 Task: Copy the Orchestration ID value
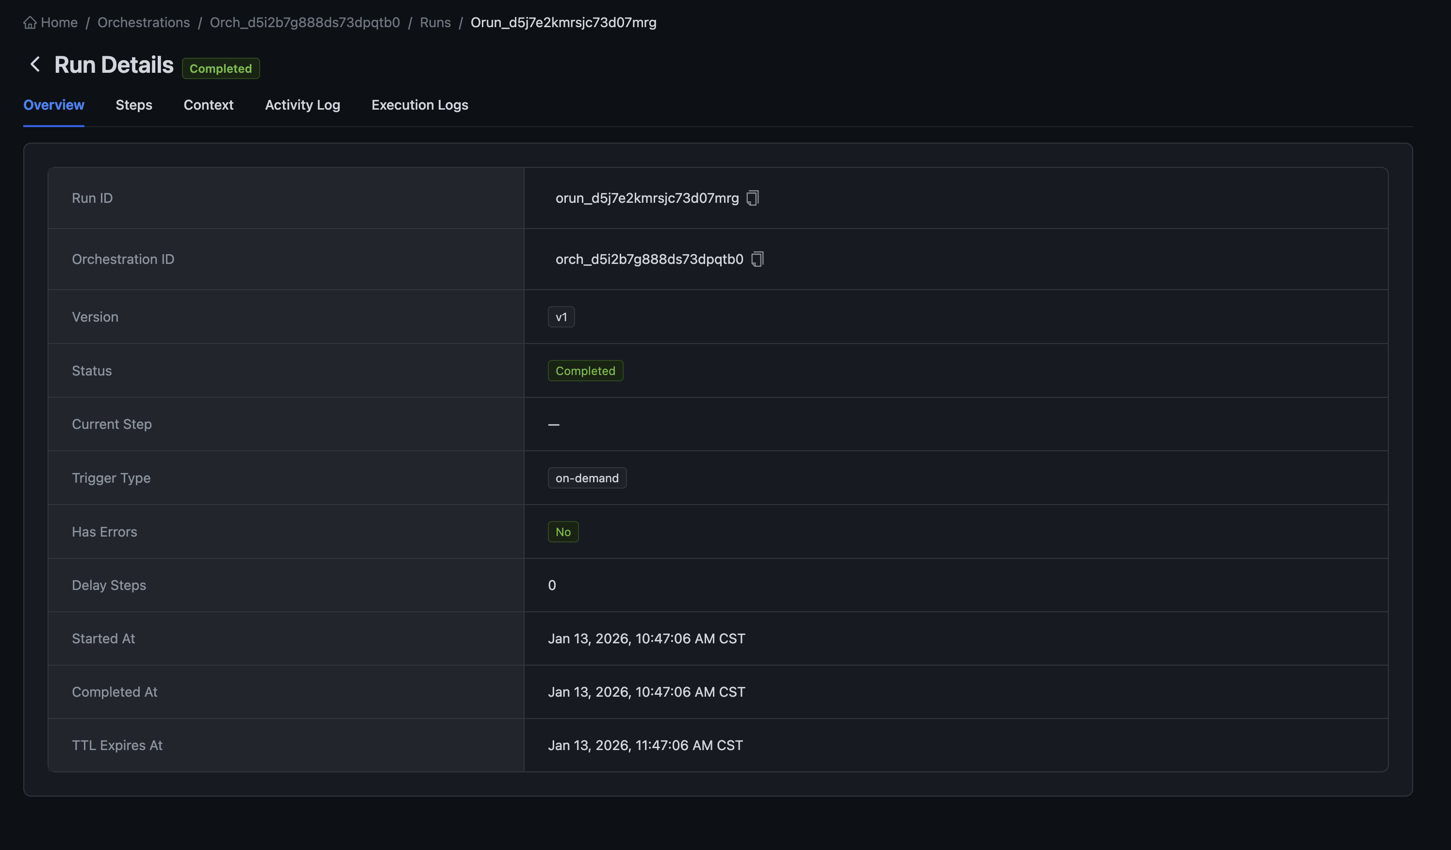pos(757,259)
